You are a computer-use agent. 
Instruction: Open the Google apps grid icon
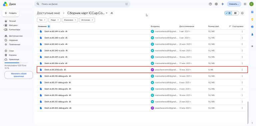[245, 4]
